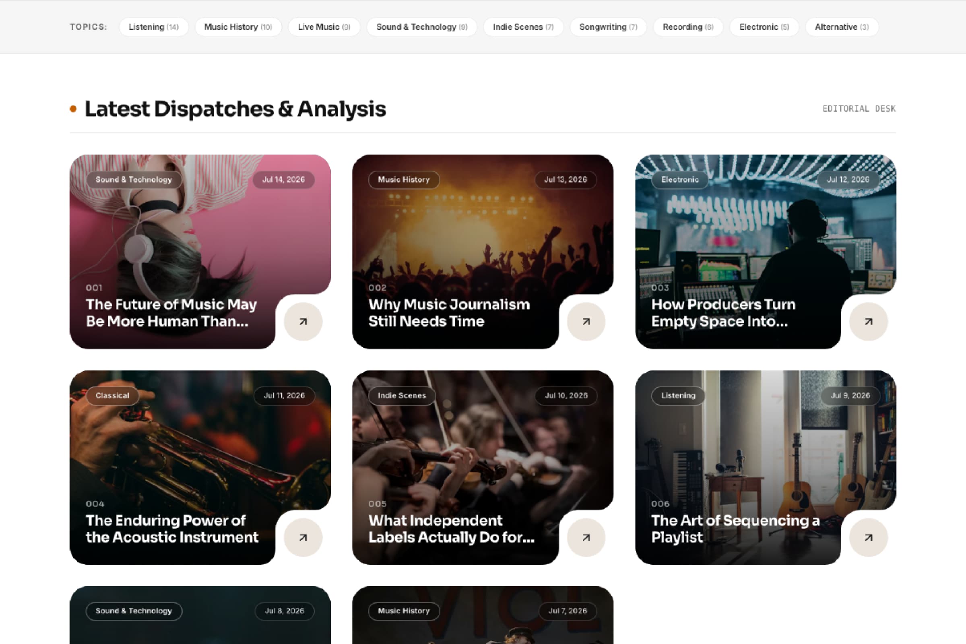Select Sound & Technology (9) topic pill

click(x=422, y=27)
